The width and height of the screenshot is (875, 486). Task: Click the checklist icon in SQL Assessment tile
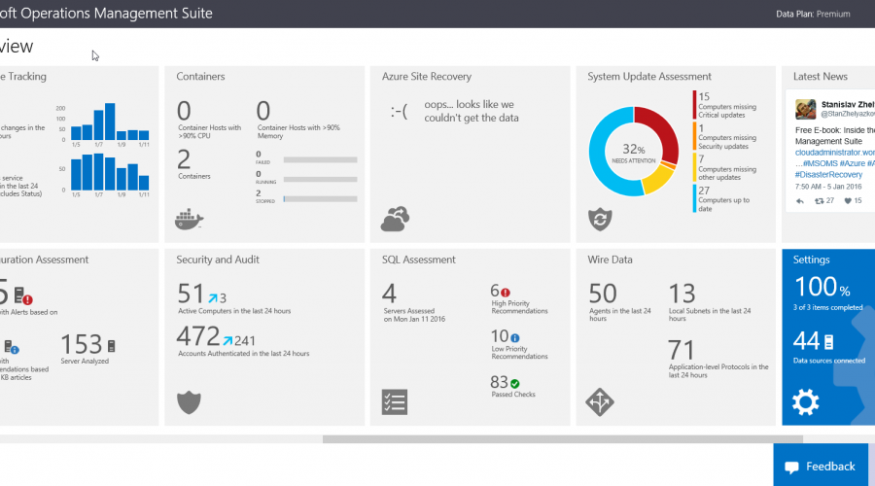(394, 401)
